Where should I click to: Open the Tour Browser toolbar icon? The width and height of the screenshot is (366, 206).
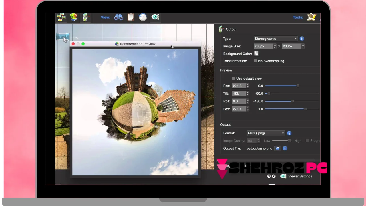tap(61, 17)
